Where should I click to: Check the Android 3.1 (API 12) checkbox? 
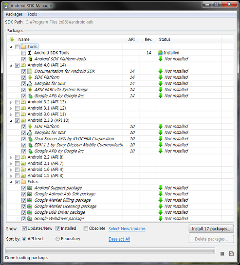pyautogui.click(x=17, y=108)
